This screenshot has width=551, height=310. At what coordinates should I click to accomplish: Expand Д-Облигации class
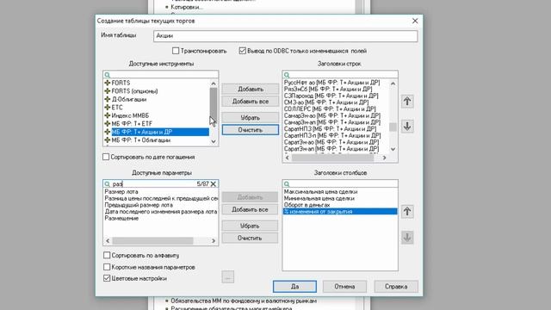(x=108, y=99)
